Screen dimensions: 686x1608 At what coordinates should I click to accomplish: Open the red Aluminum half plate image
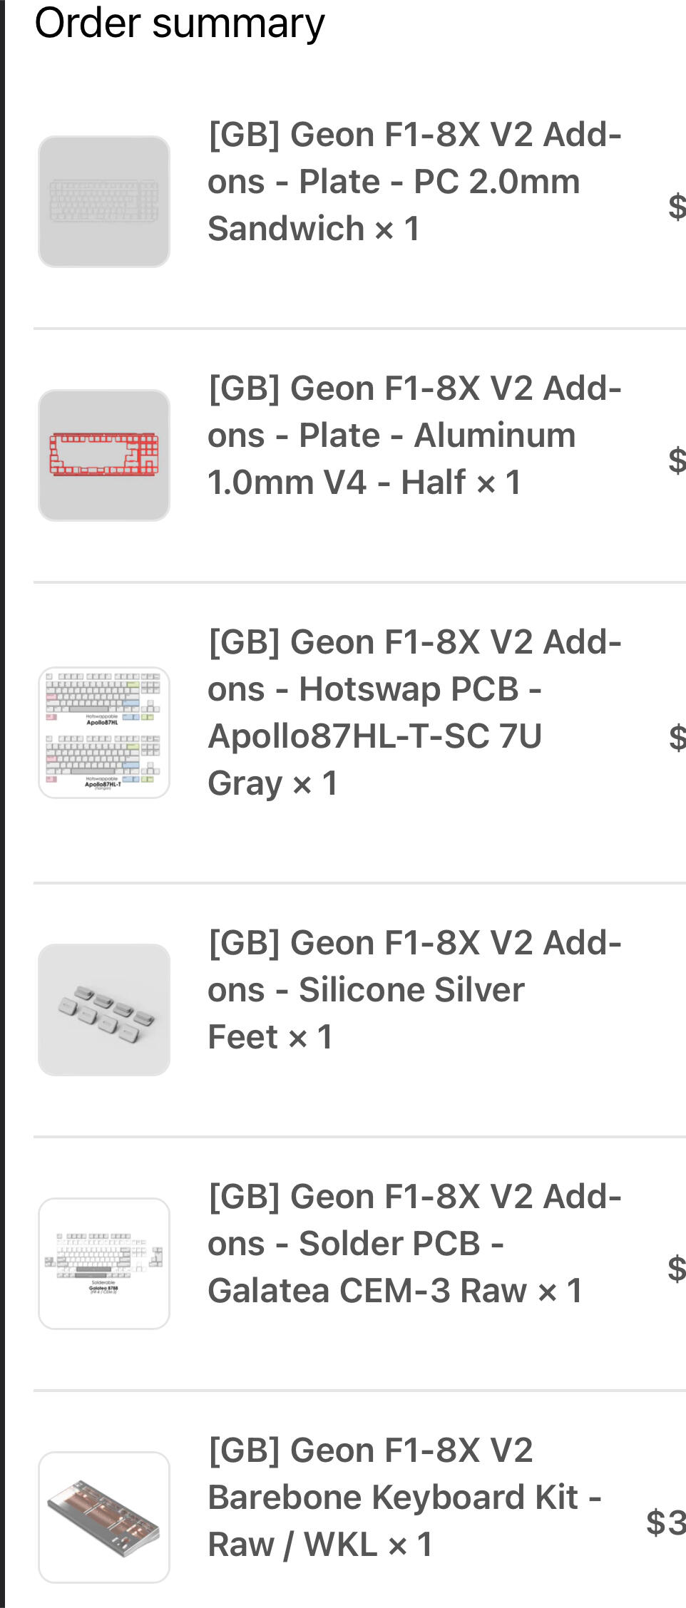click(104, 455)
